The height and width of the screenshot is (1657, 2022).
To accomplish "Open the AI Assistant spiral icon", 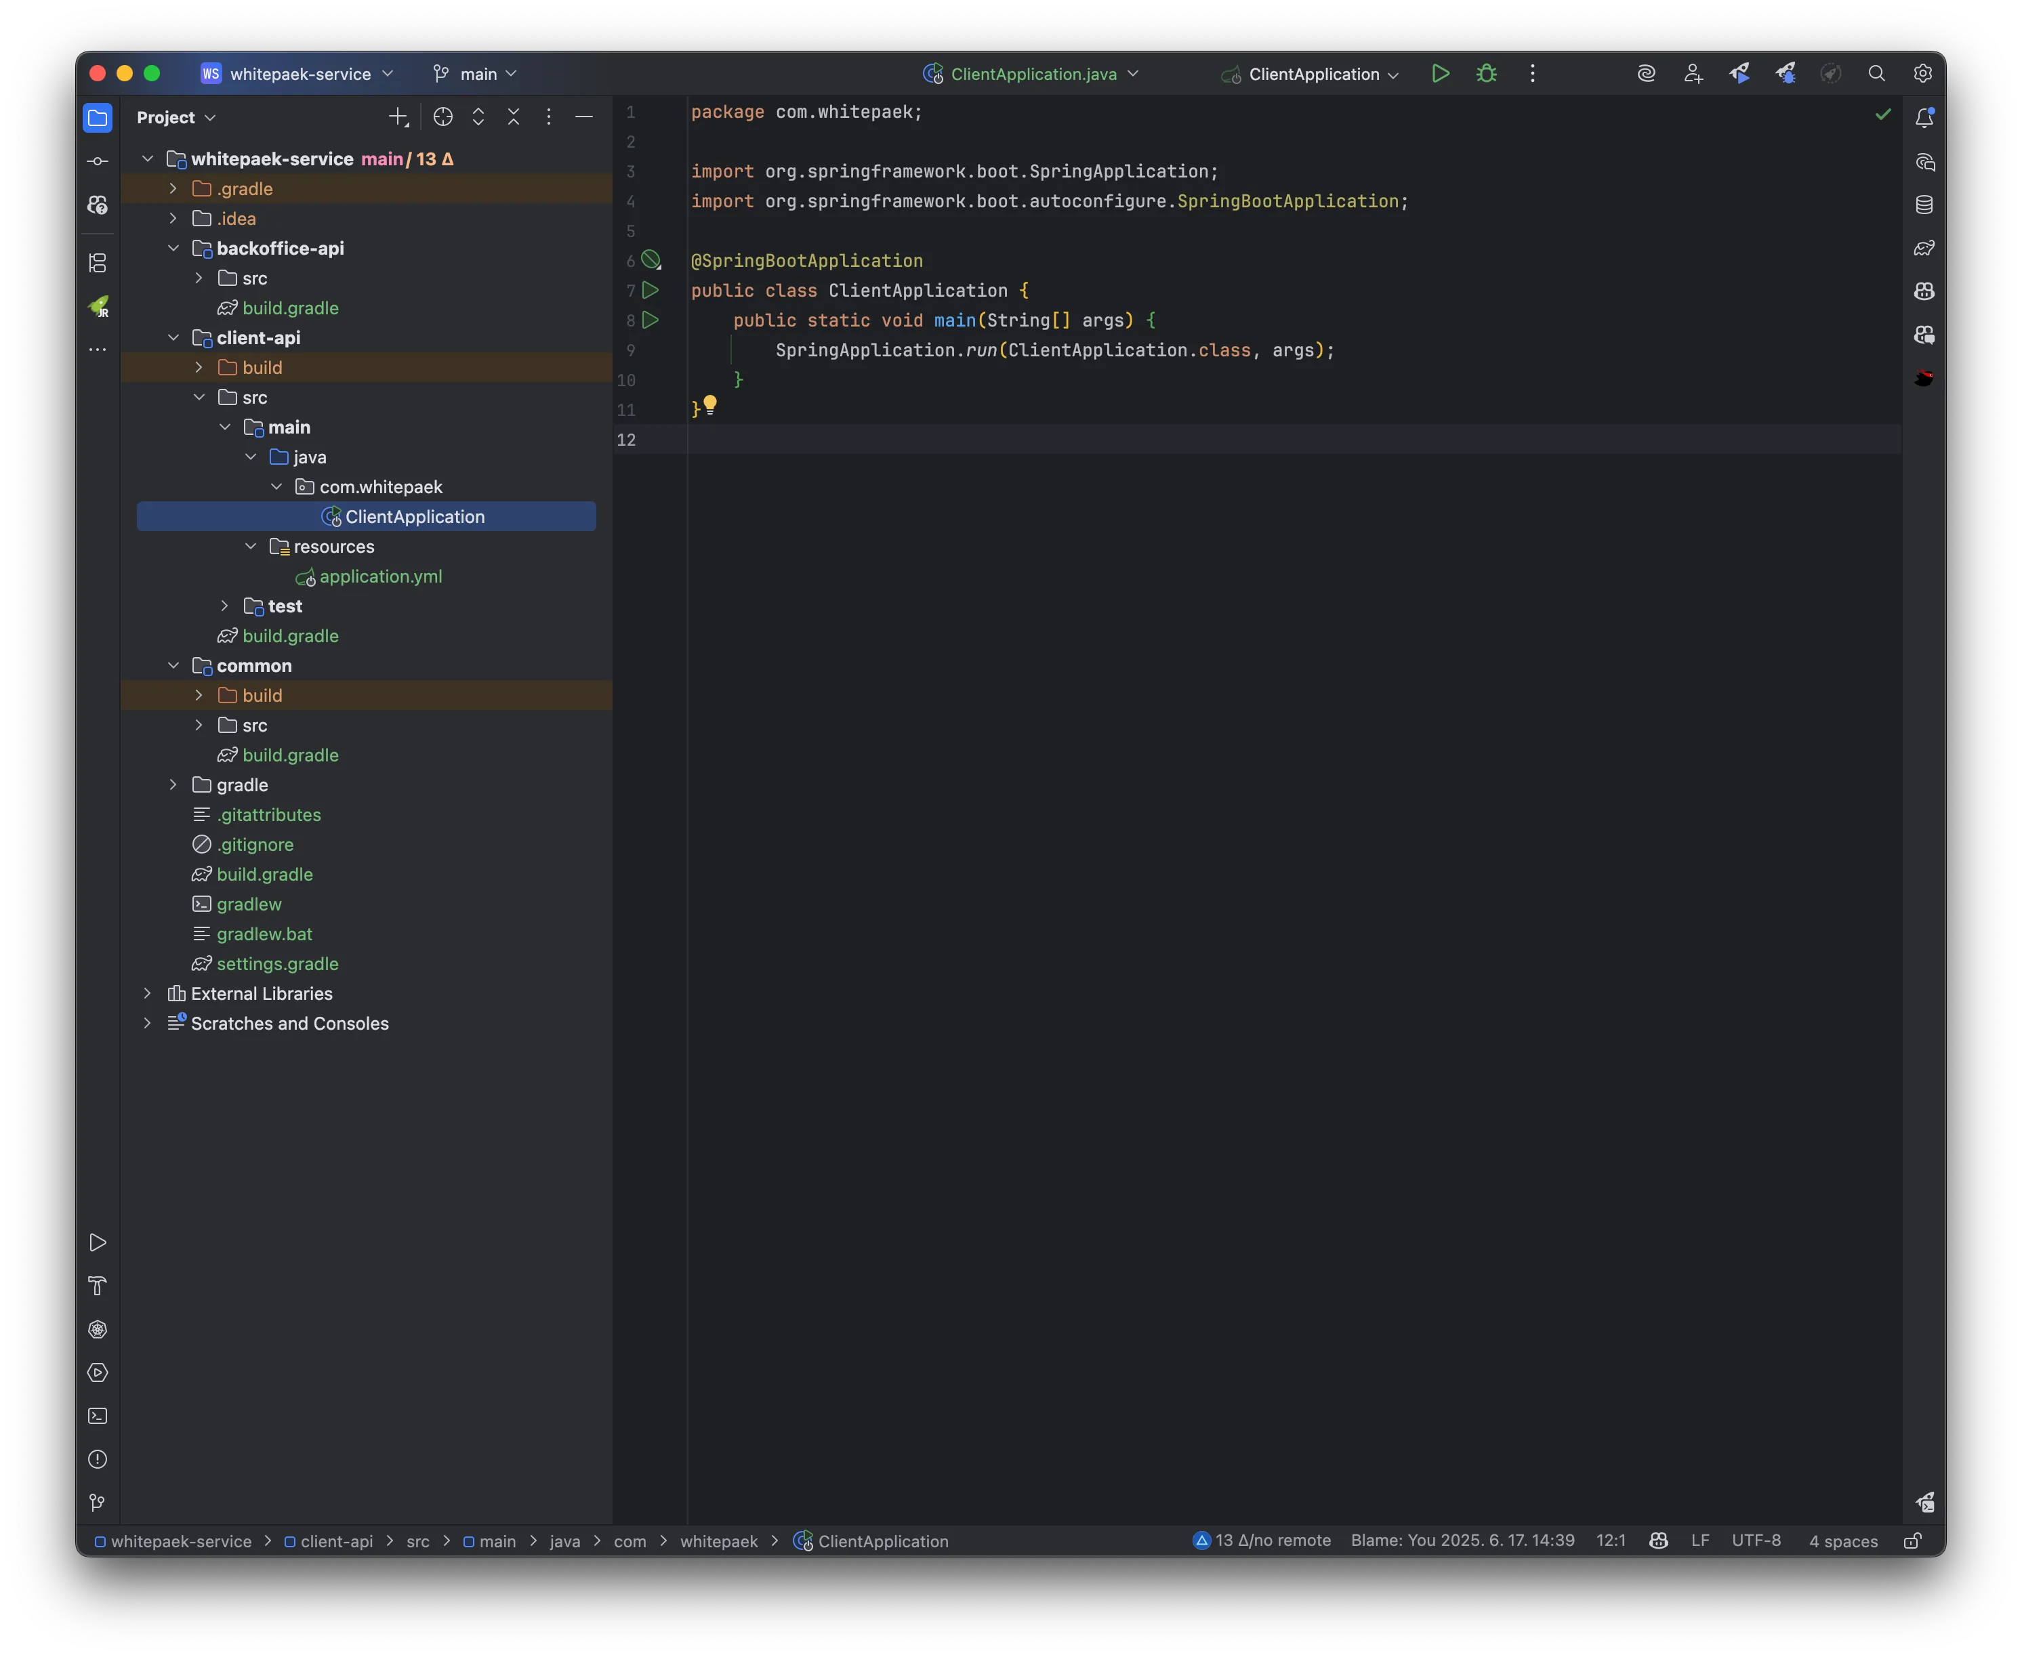I will pyautogui.click(x=1646, y=73).
